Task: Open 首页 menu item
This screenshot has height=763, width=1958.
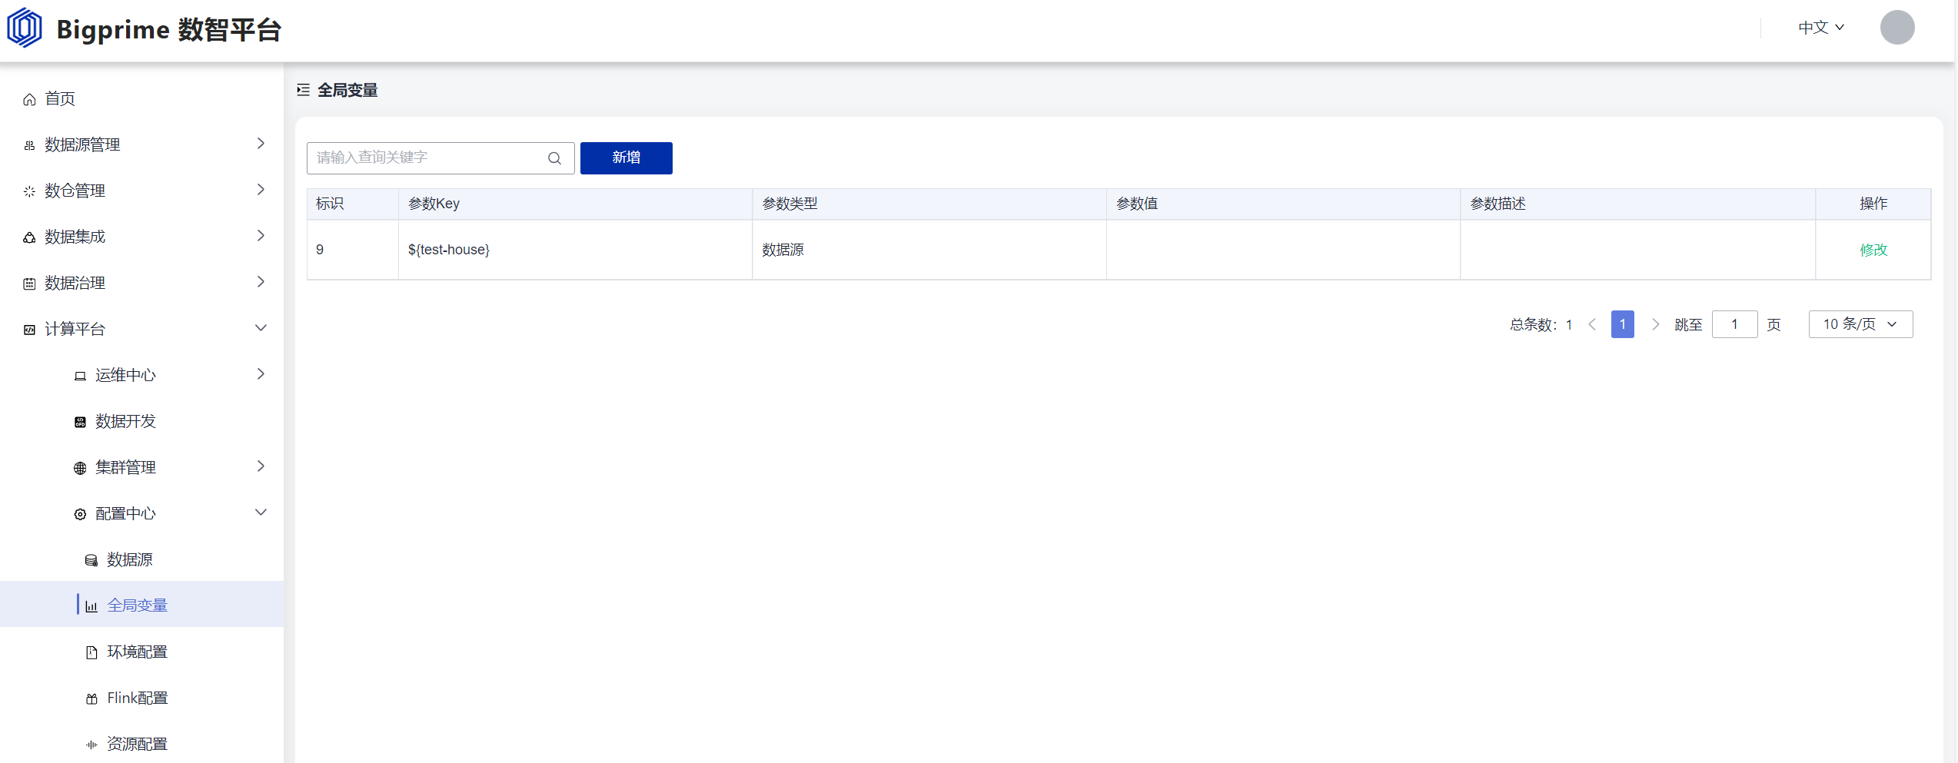Action: coord(141,98)
